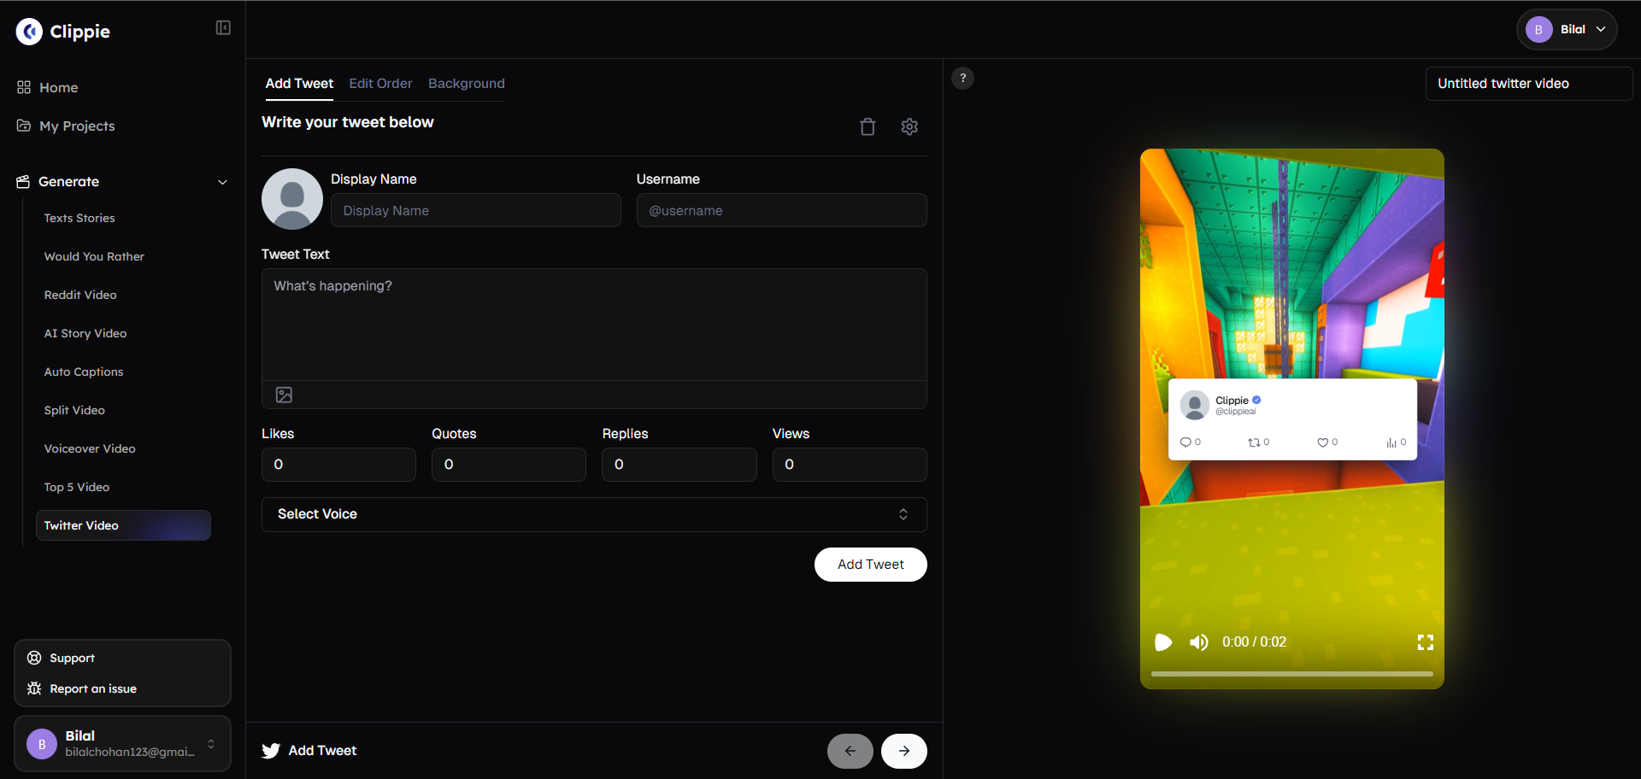Click the white Add Tweet button
The height and width of the screenshot is (779, 1641).
click(x=871, y=565)
